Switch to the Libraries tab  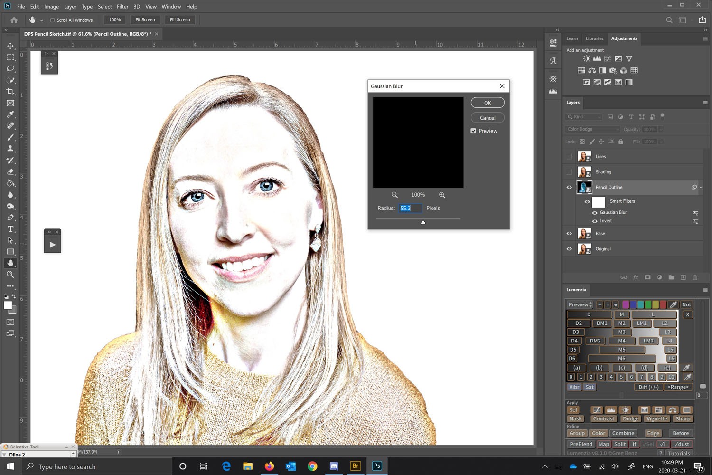click(x=594, y=38)
